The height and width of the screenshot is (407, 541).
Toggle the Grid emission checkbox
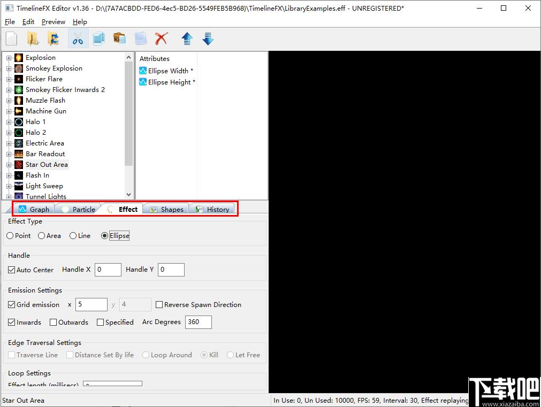click(11, 304)
